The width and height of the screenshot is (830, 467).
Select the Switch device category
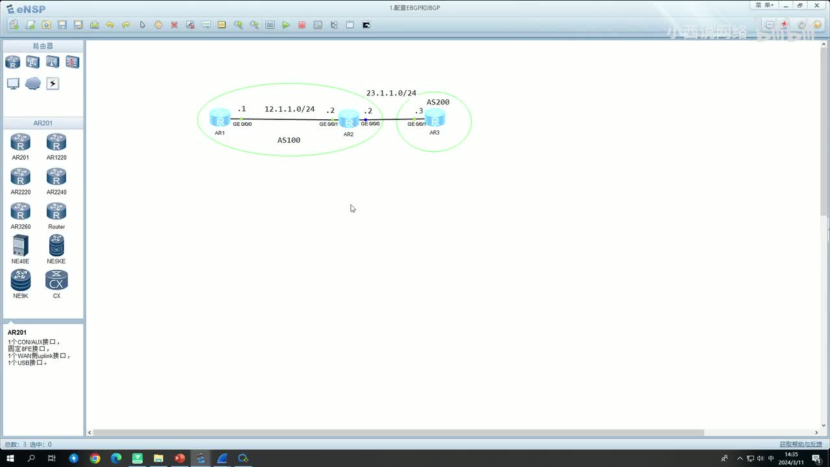32,62
